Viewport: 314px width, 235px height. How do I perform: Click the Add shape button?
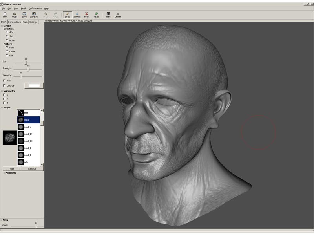12,169
